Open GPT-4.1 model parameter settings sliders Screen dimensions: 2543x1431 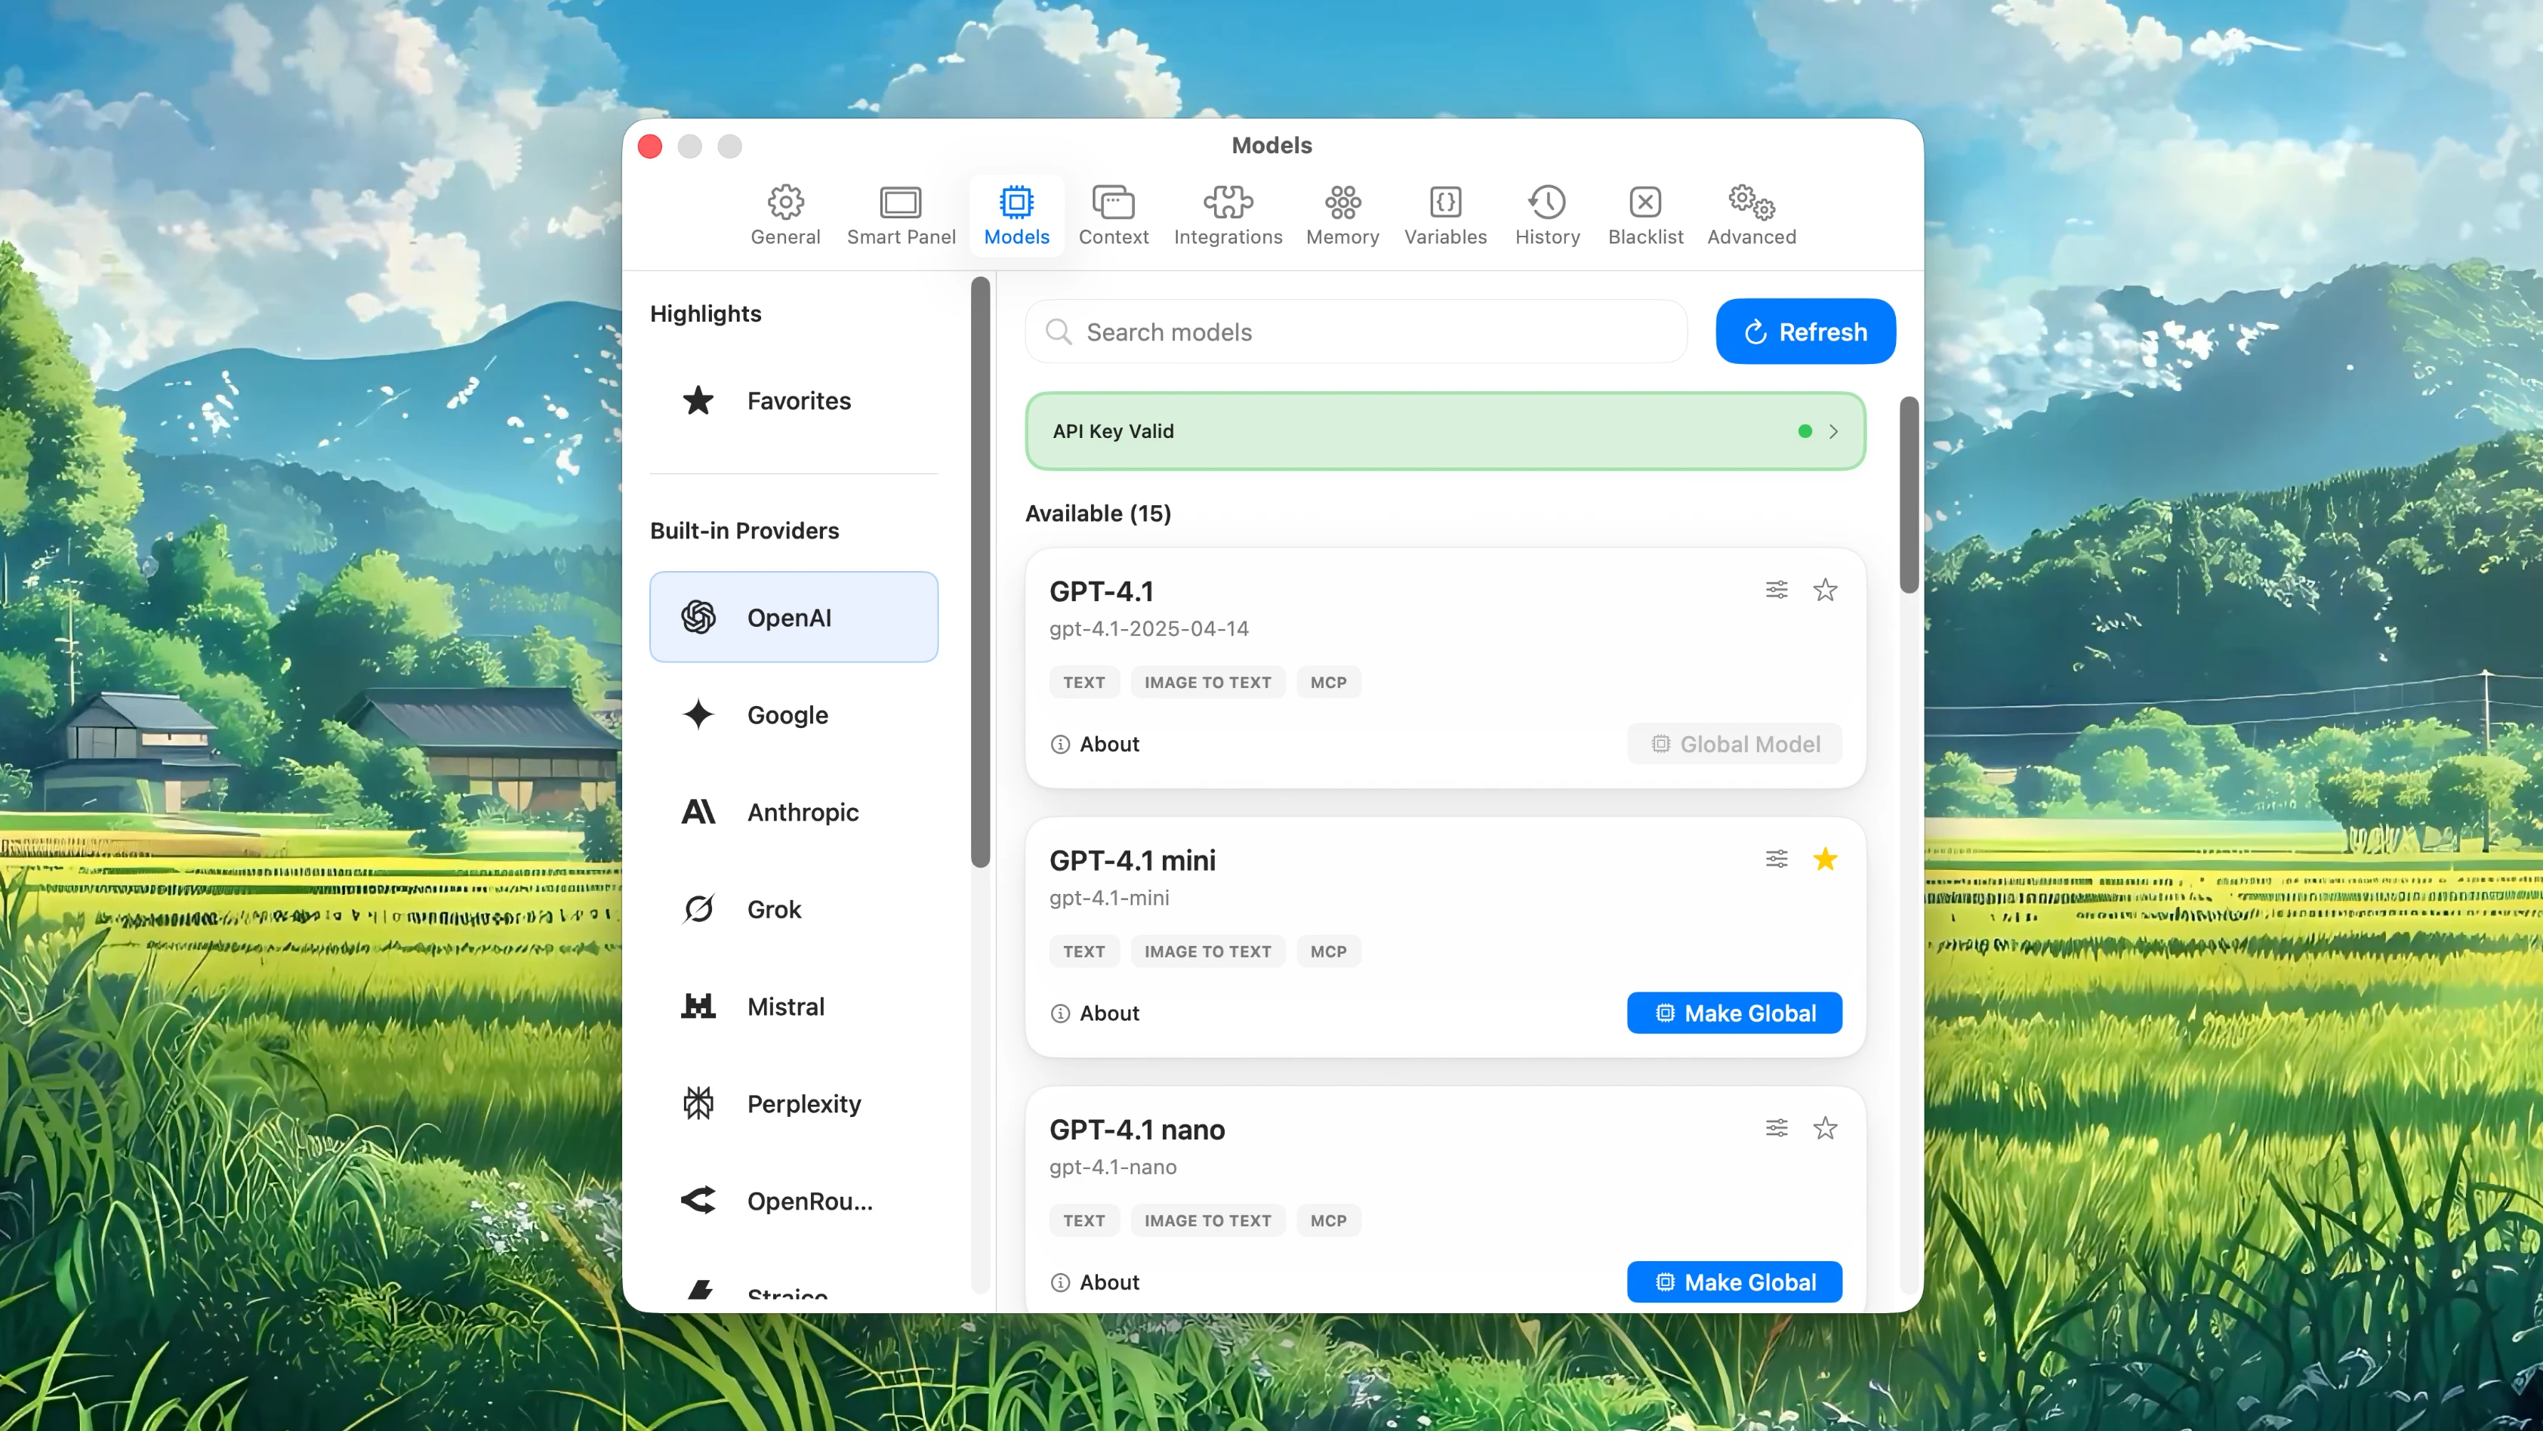tap(1776, 588)
